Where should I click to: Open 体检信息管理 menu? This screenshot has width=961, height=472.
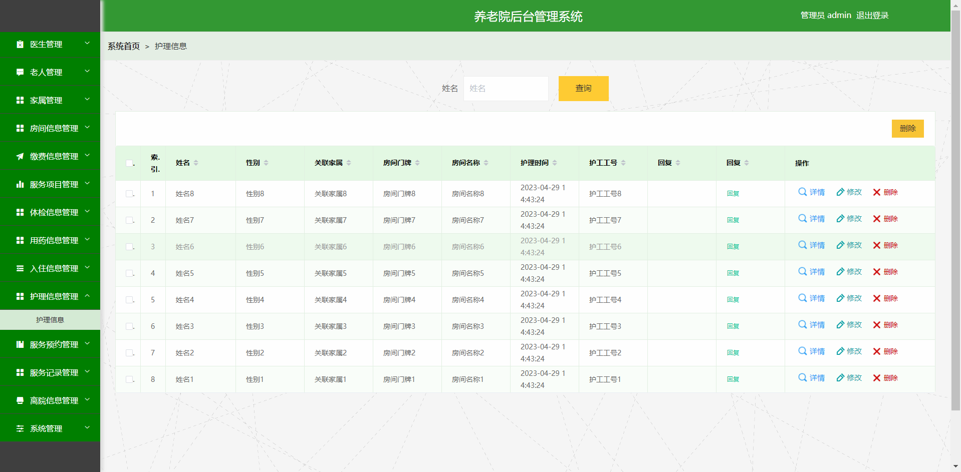[x=50, y=212]
